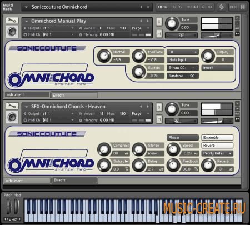Open the Off dropdown next to ModTone
Image resolution: width=250 pixels, height=225 pixels.
183,52
